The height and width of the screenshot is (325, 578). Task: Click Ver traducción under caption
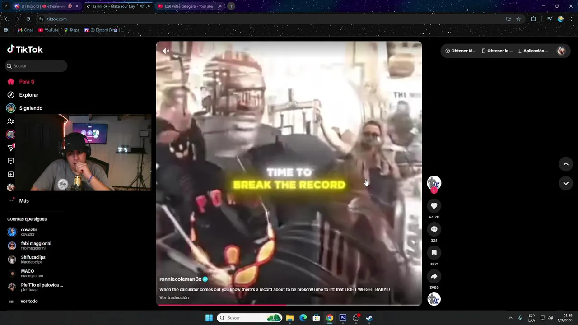(x=174, y=297)
